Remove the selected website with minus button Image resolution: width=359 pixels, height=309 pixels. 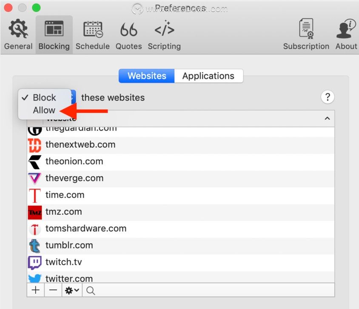[53, 290]
